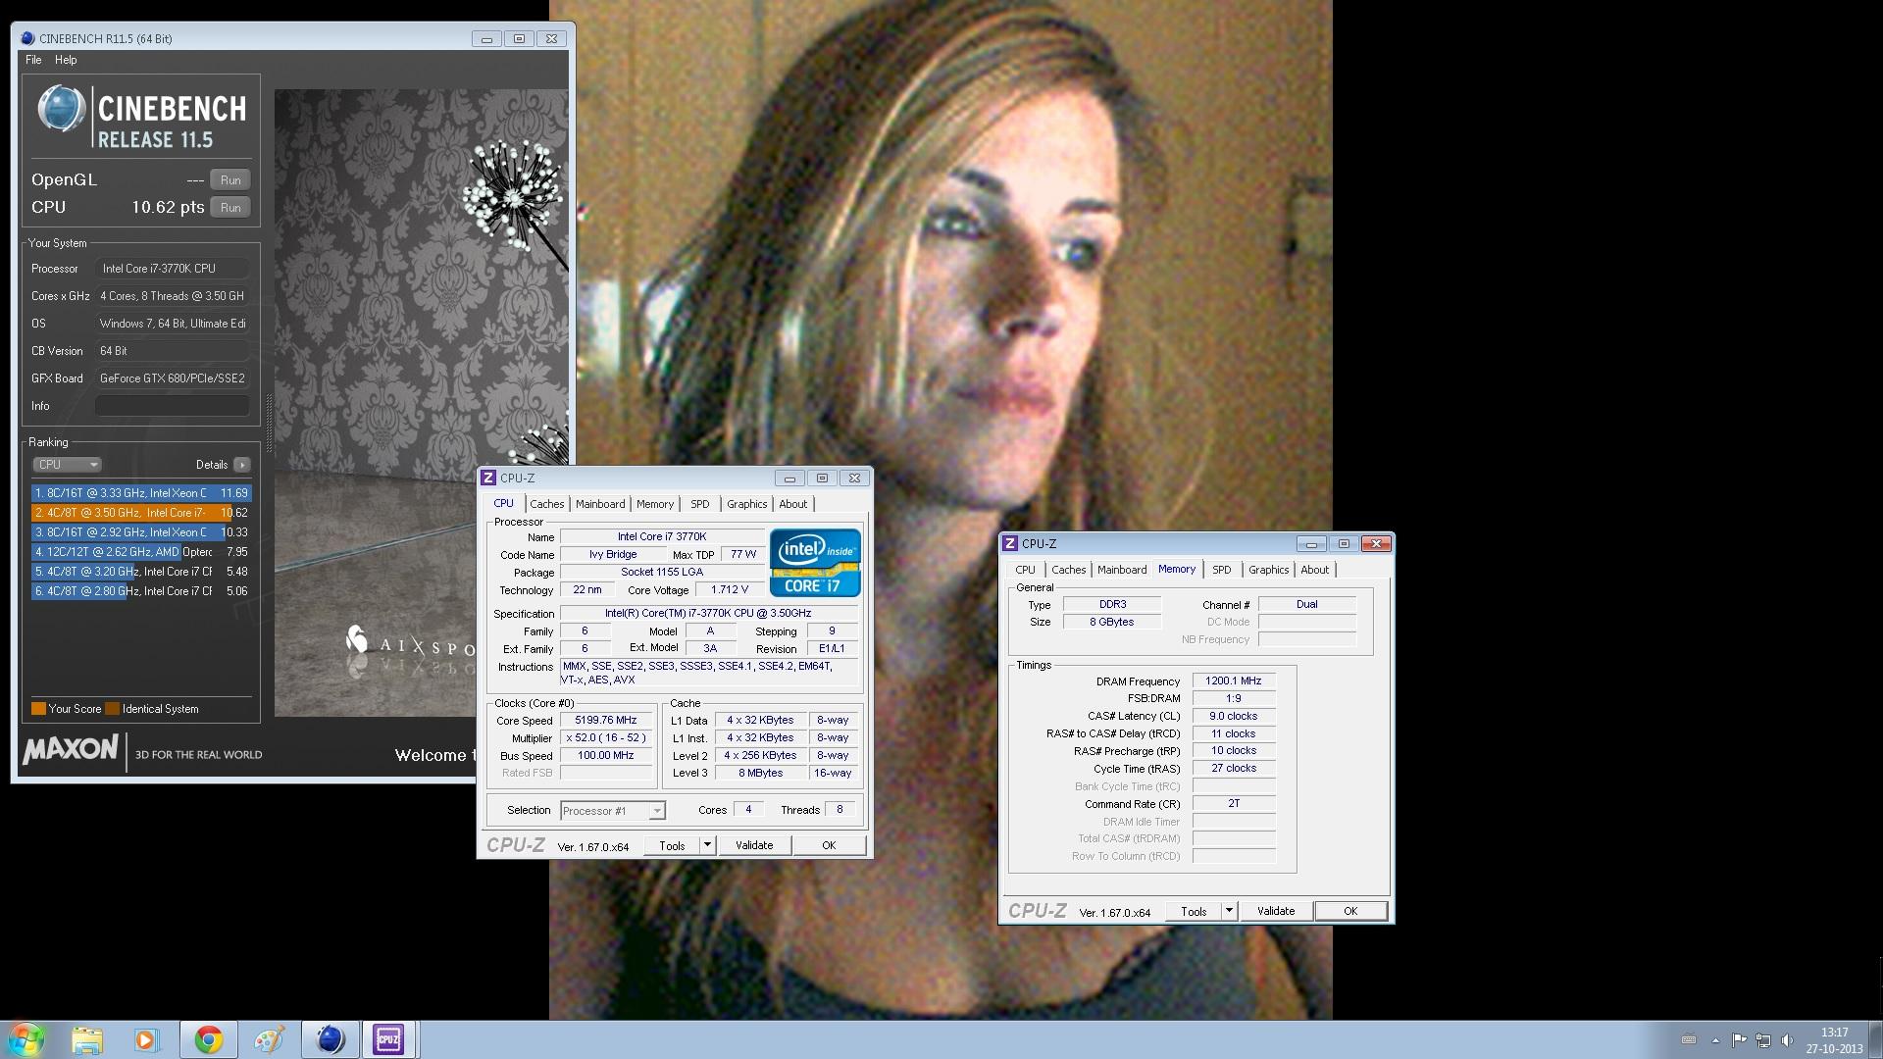Open Windows Explorer from the taskbar

pos(87,1039)
